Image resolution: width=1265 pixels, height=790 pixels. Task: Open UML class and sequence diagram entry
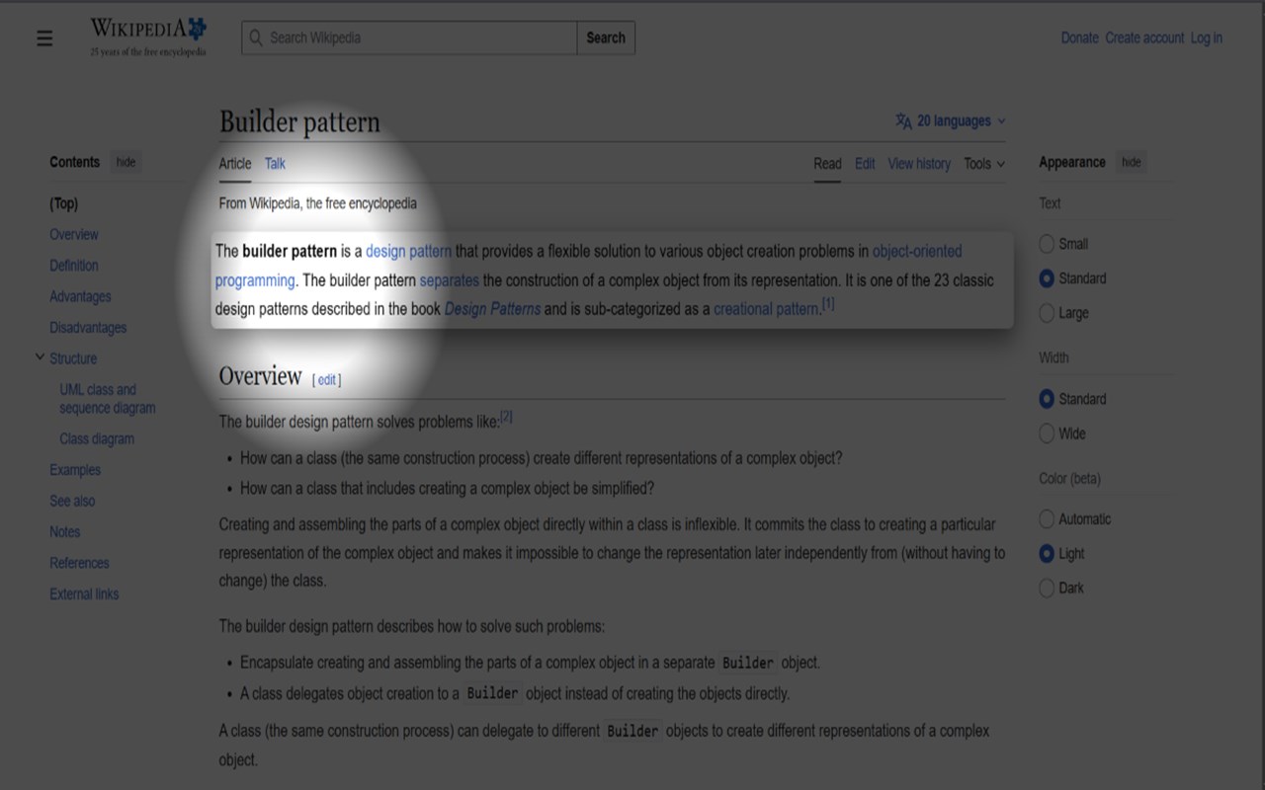click(x=107, y=399)
